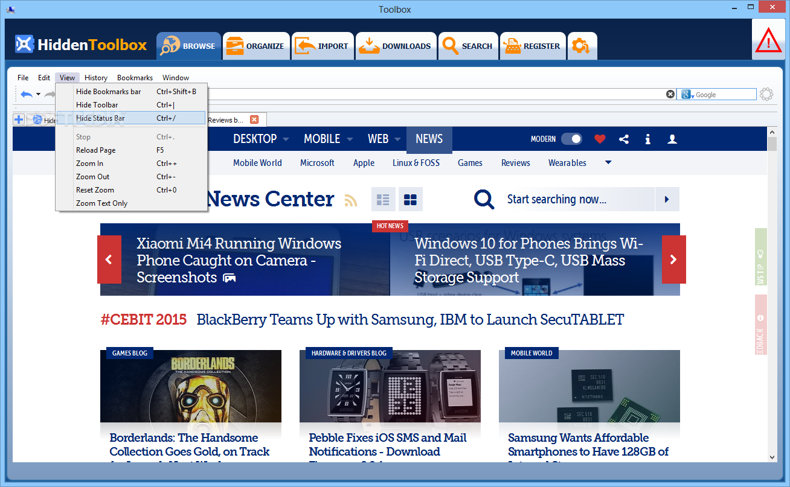790x487 pixels.
Task: Open BlackBerry SecuTABLET headline
Action: pyautogui.click(x=410, y=320)
